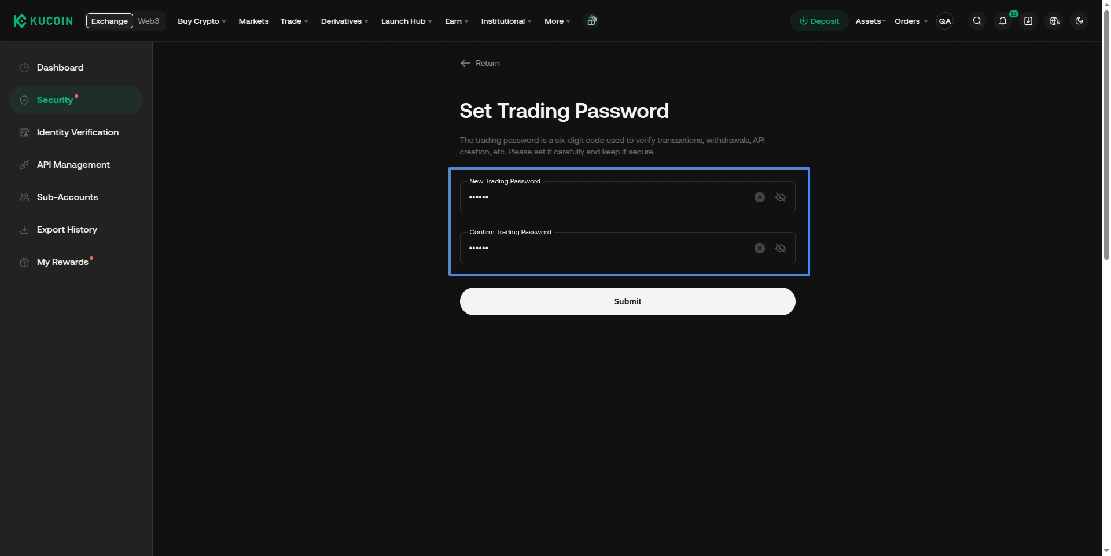Submit the trading password form
The image size is (1111, 556).
click(x=627, y=301)
